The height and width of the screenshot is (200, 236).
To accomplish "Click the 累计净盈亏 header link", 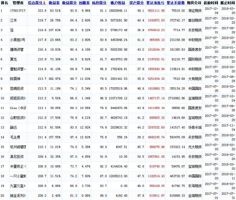I will [x=155, y=3].
